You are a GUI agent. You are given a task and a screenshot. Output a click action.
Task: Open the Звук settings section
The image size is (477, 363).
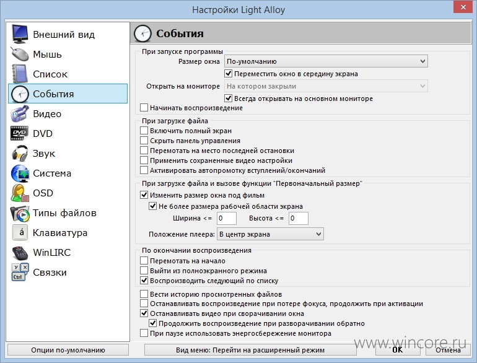click(x=68, y=154)
